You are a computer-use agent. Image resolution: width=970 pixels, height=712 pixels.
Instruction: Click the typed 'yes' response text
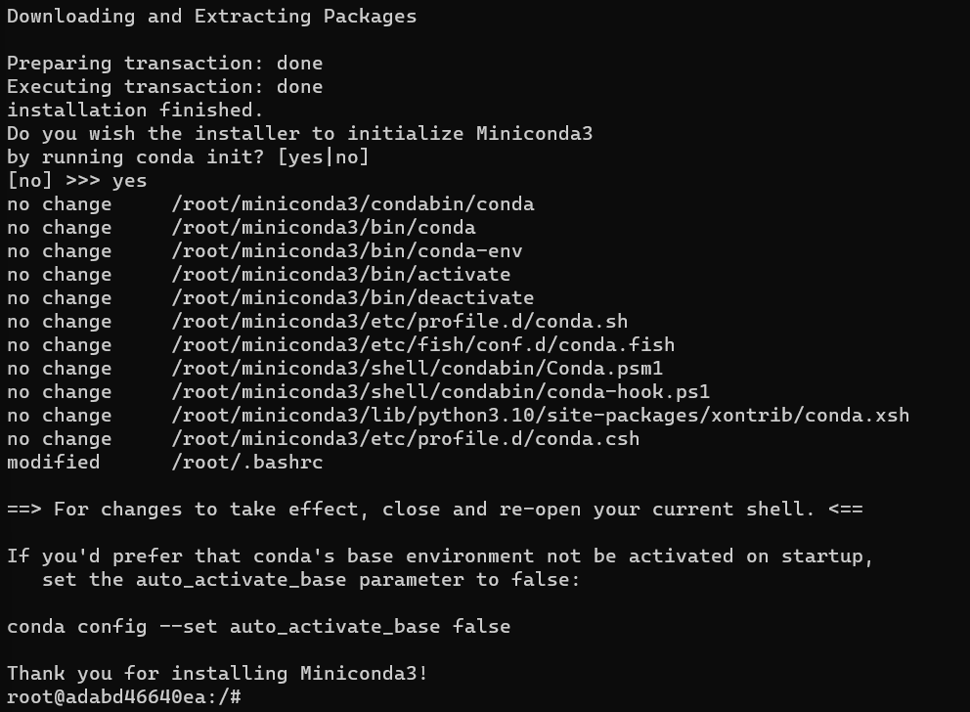point(129,181)
